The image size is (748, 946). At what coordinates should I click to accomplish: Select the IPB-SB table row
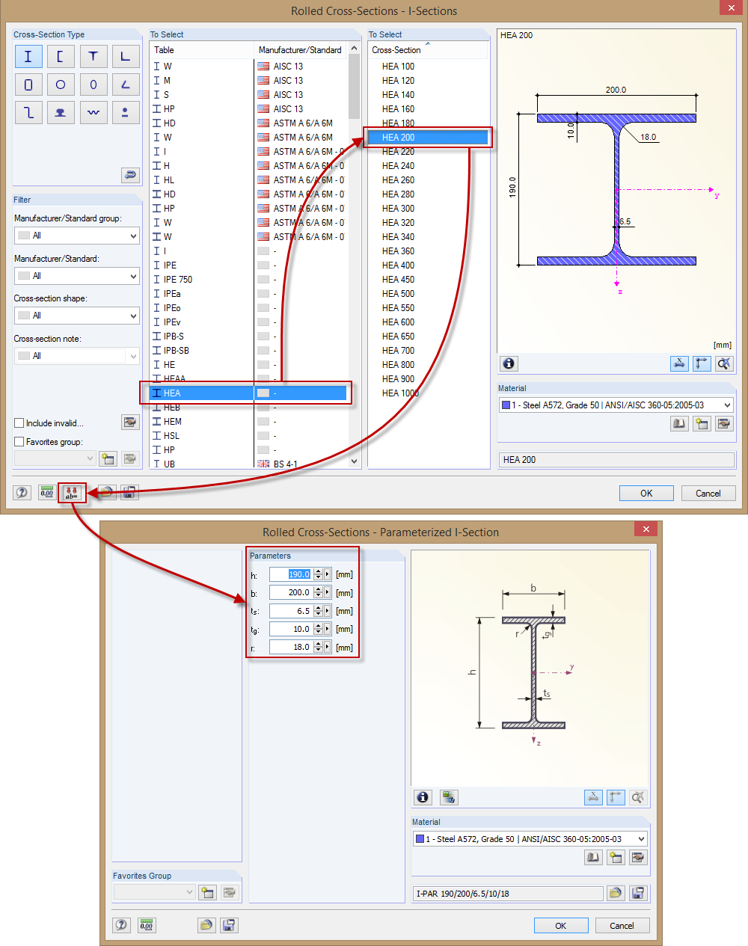(x=248, y=350)
